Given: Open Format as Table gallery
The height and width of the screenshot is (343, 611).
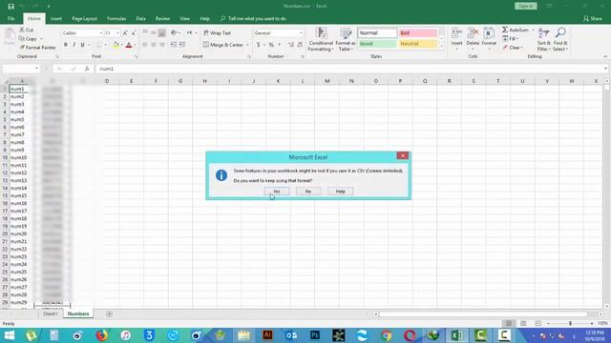Looking at the screenshot, I should pos(346,39).
